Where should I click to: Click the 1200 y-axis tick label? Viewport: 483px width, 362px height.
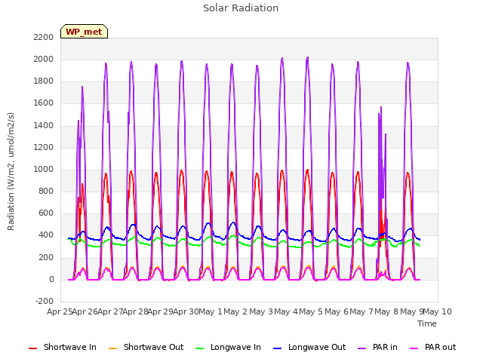[44, 148]
